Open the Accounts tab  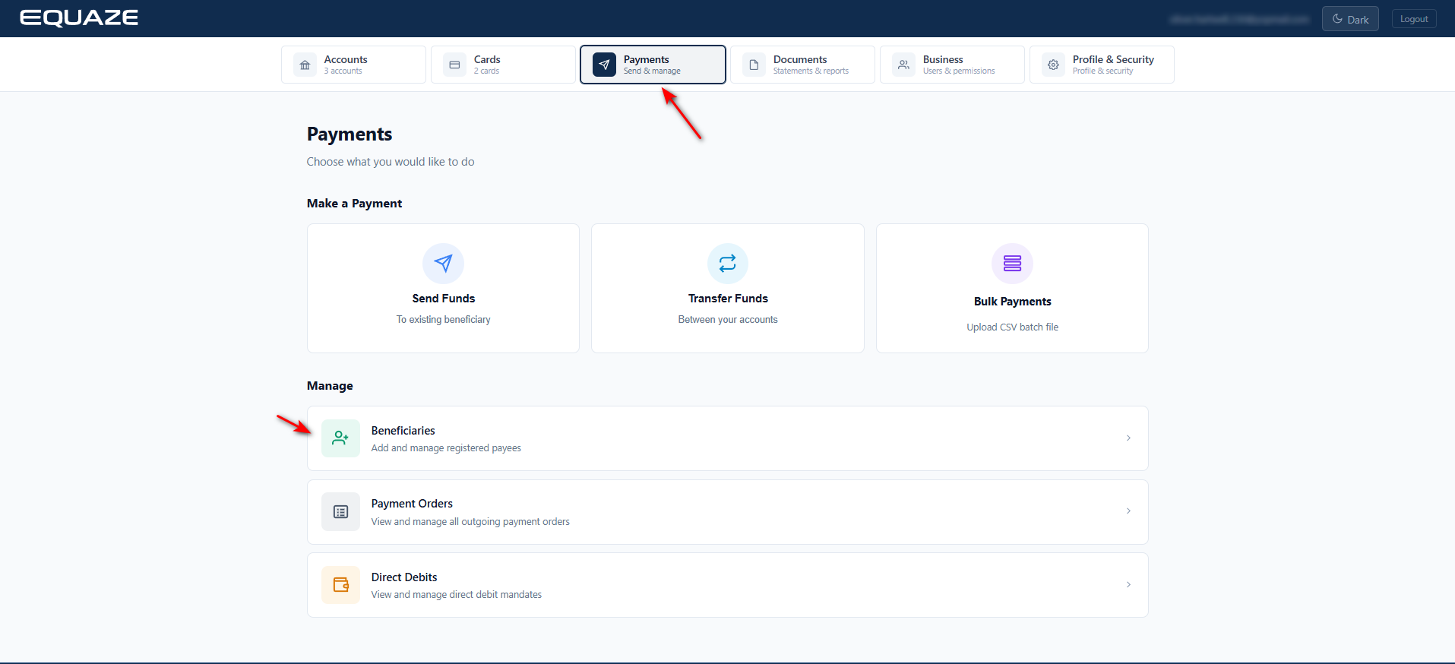click(x=353, y=65)
